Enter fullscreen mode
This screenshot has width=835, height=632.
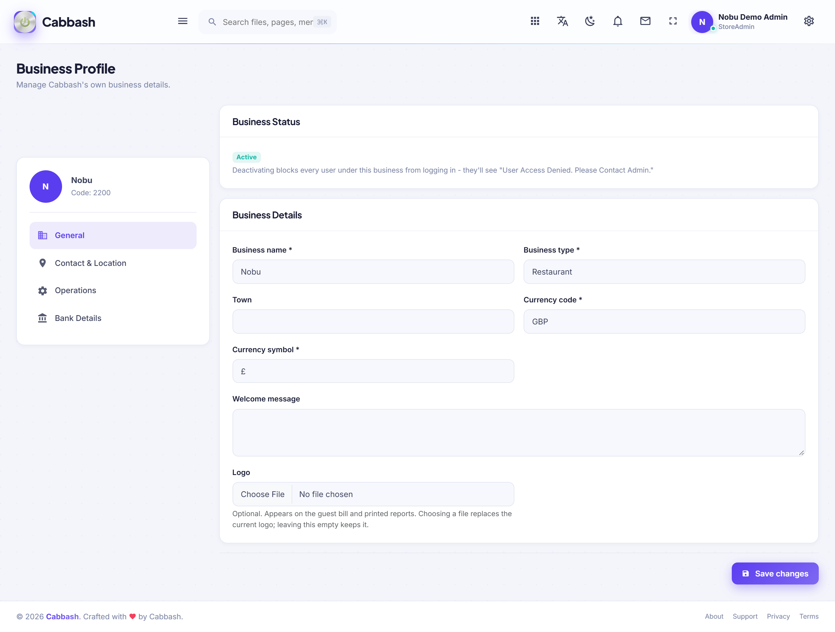coord(673,21)
